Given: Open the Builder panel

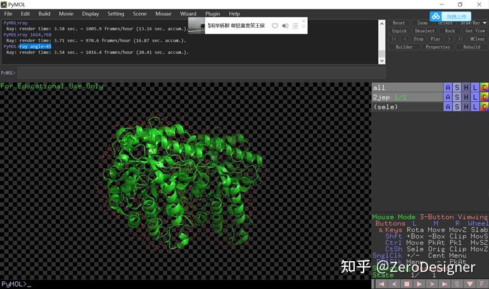Looking at the screenshot, I should 404,47.
